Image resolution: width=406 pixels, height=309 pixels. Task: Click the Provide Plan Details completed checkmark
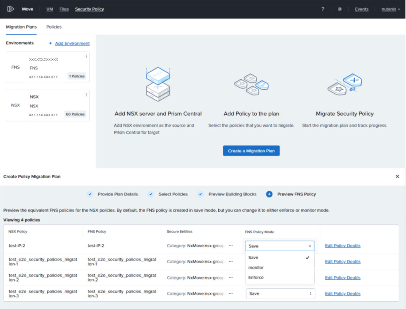[x=90, y=194]
